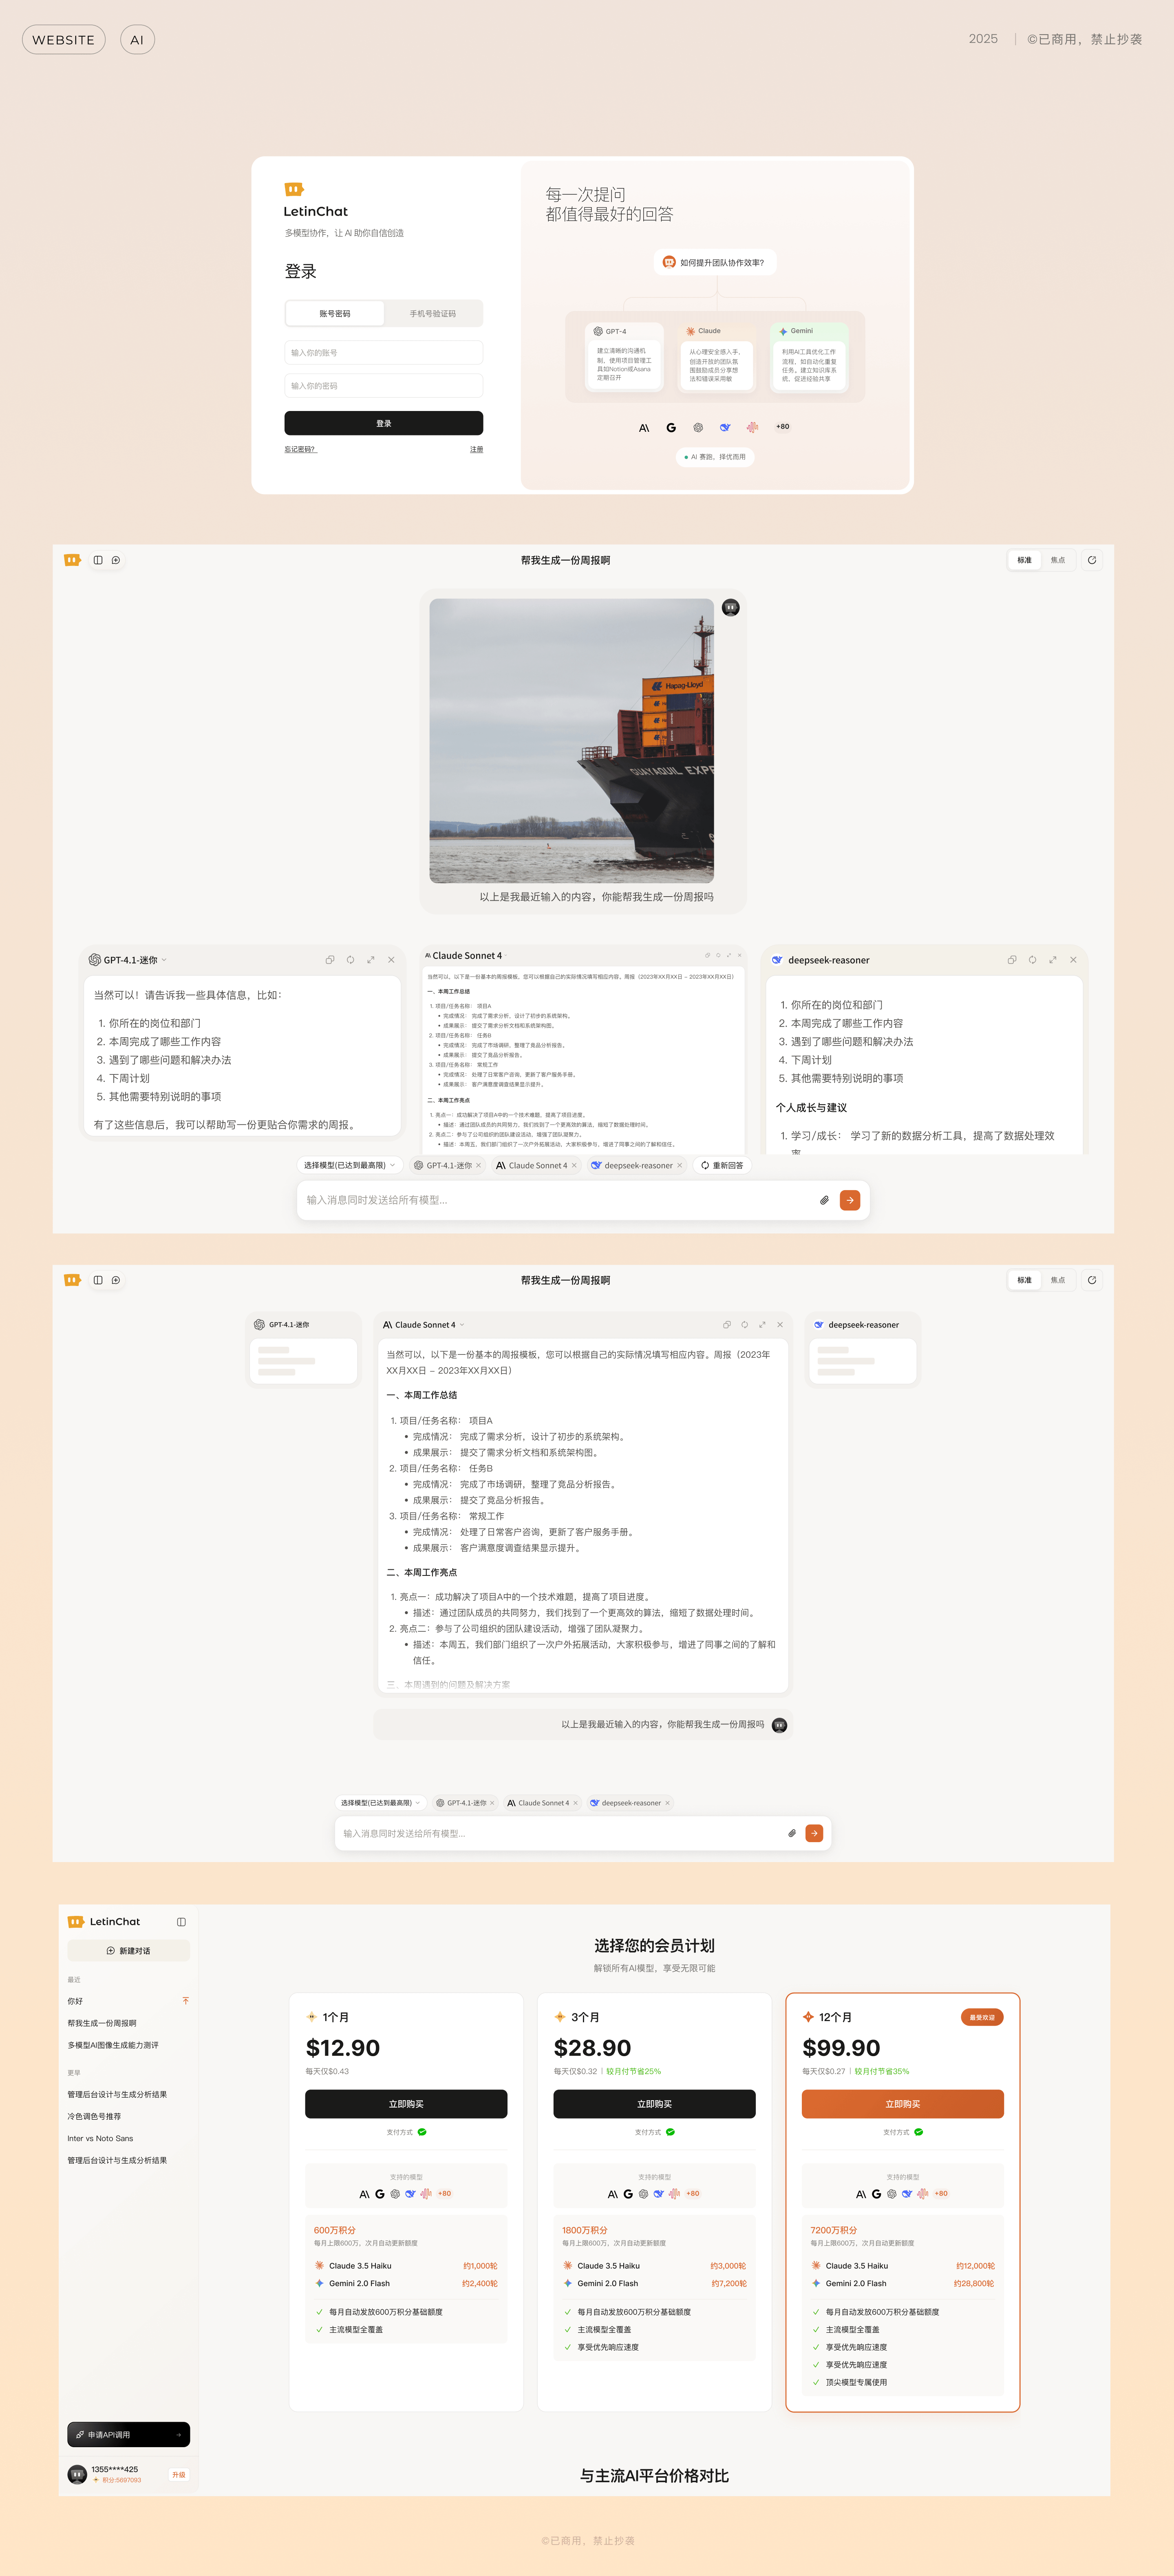Close deepseek-reasoner panel in ship-photo chat
This screenshot has height=2576, width=1174.
[x=1073, y=960]
